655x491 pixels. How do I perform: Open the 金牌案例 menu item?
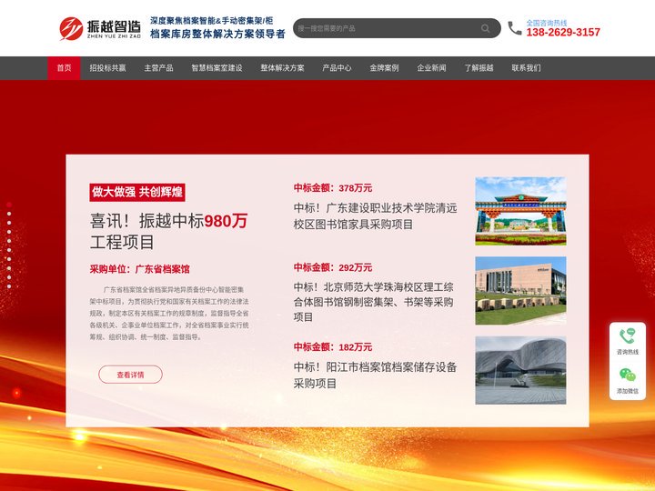(384, 67)
